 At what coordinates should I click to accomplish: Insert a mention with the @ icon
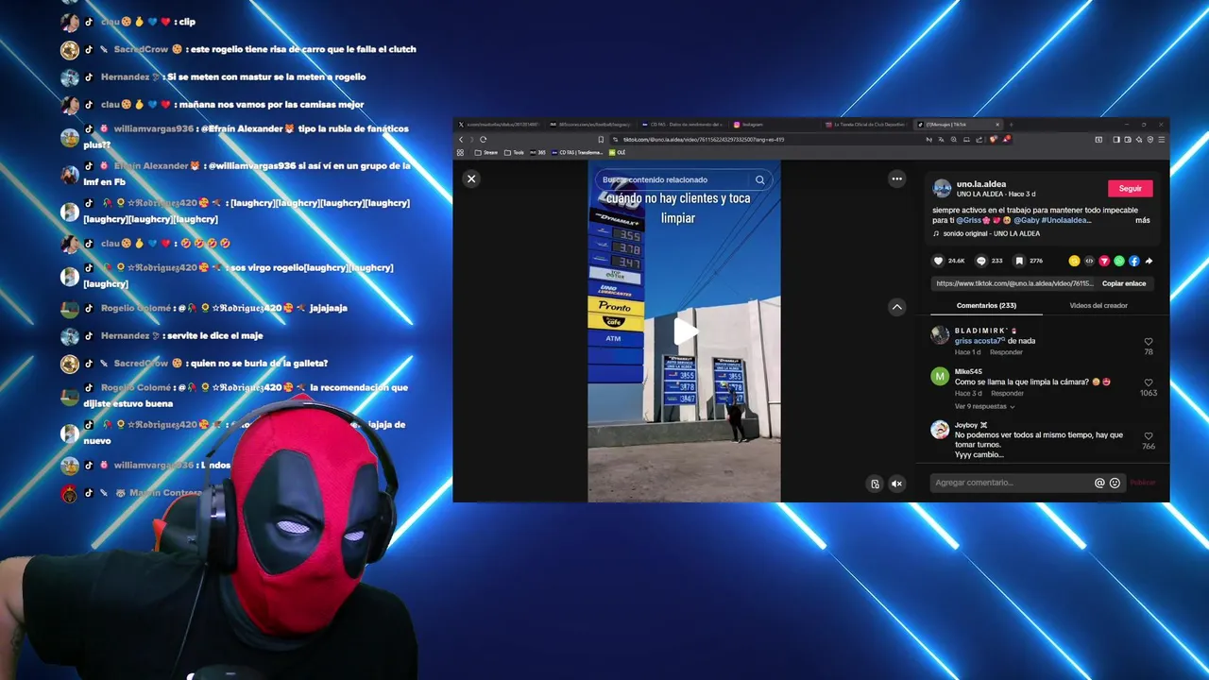(x=1099, y=483)
